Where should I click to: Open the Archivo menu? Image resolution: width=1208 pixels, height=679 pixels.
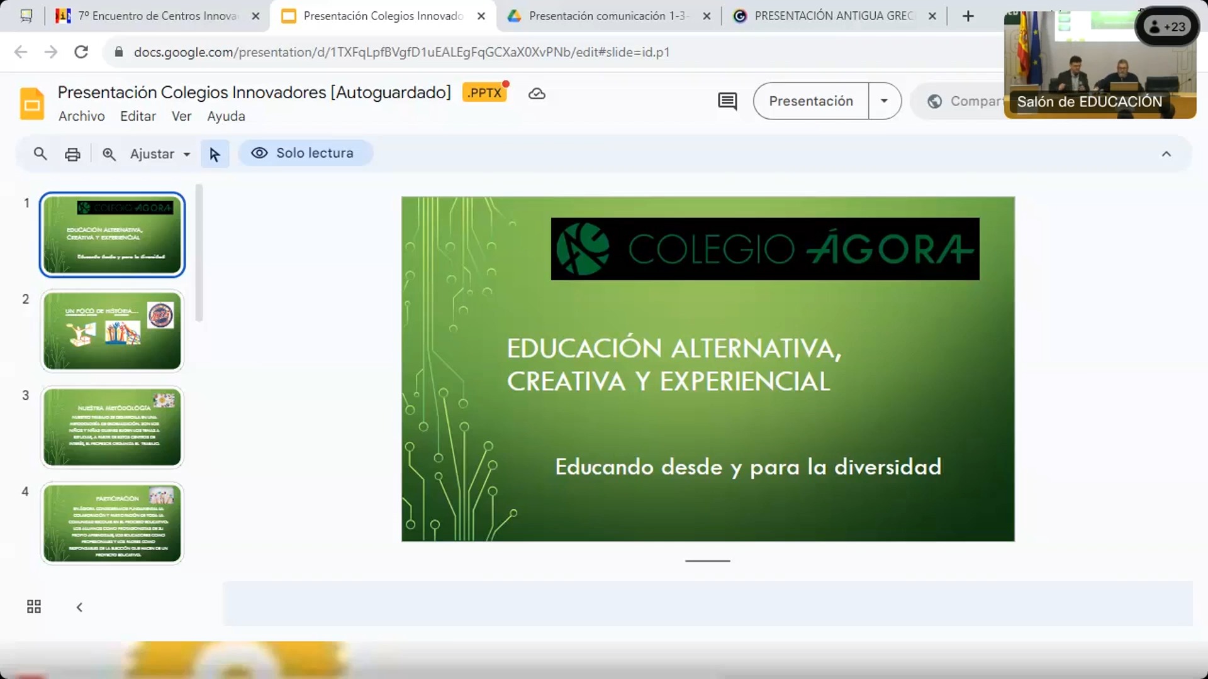pyautogui.click(x=82, y=116)
